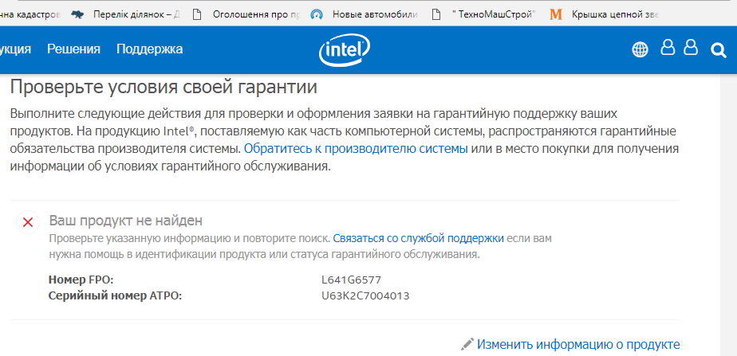
Task: Select the ATPO serial U63K2C7004013
Action: (x=365, y=296)
